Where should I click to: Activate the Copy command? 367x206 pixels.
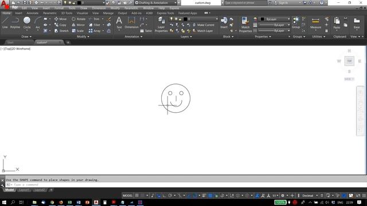click(60, 25)
